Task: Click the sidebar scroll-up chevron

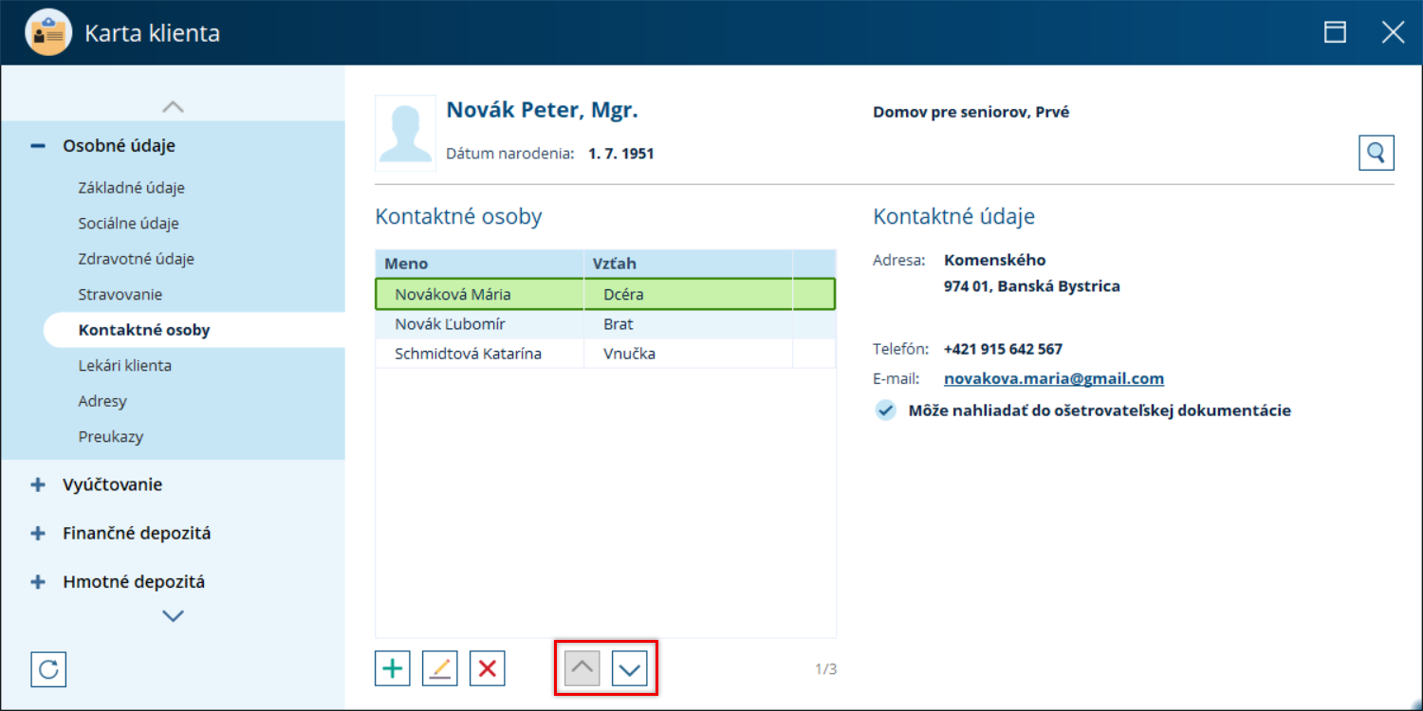Action: [x=173, y=106]
